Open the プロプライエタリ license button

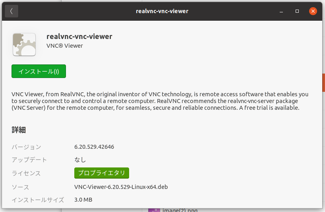pos(102,173)
